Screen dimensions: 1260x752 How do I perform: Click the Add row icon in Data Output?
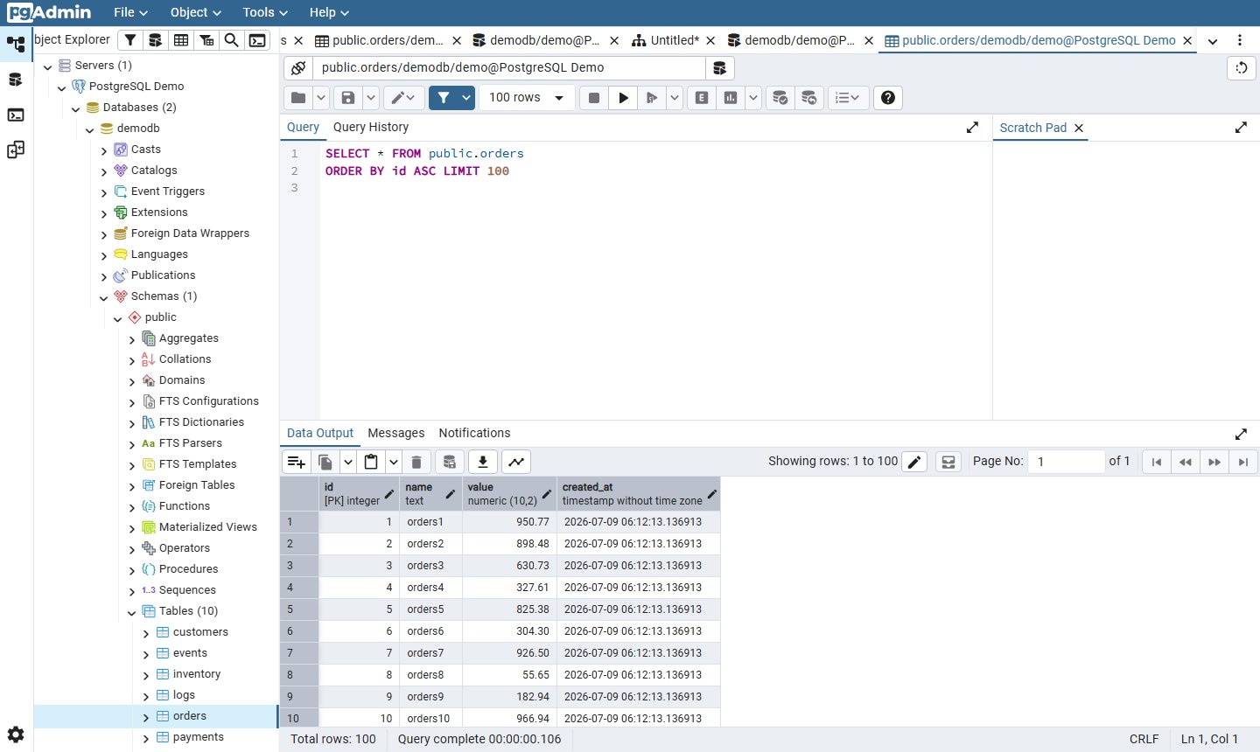point(297,462)
